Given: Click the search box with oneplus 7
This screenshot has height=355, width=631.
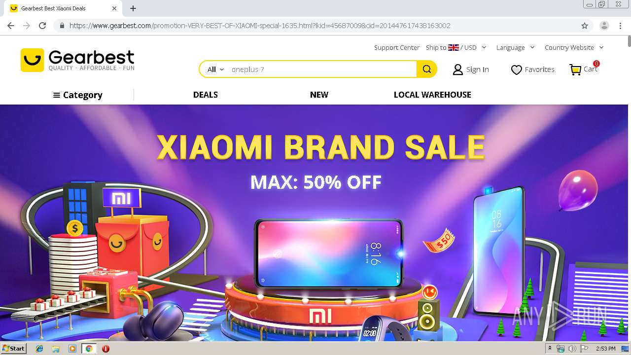Looking at the screenshot, I should click(x=323, y=70).
